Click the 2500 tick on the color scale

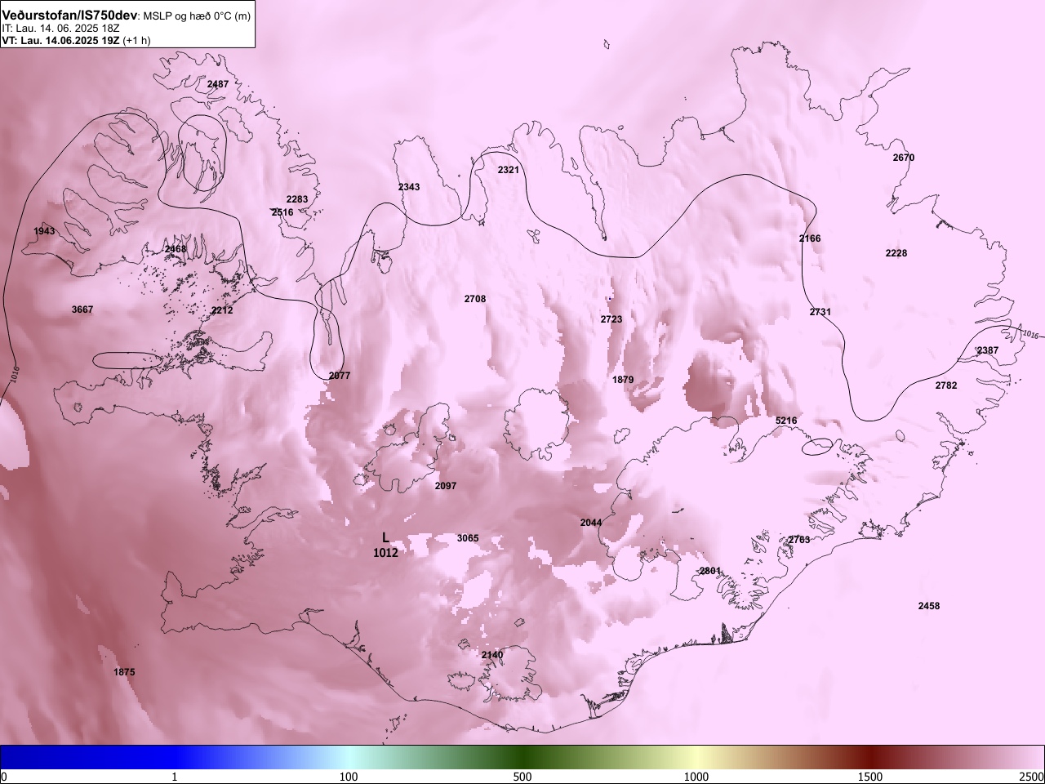click(1032, 776)
